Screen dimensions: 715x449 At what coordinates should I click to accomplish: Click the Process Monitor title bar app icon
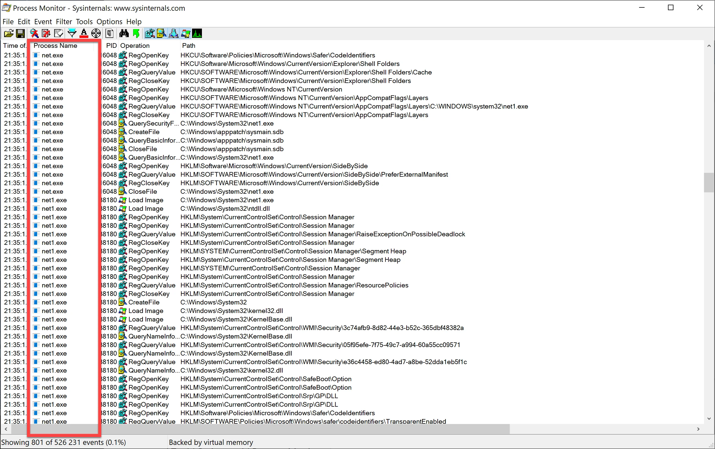(6, 8)
